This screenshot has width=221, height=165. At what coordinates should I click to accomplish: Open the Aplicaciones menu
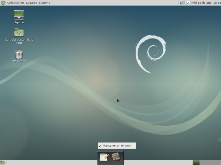(15, 3)
